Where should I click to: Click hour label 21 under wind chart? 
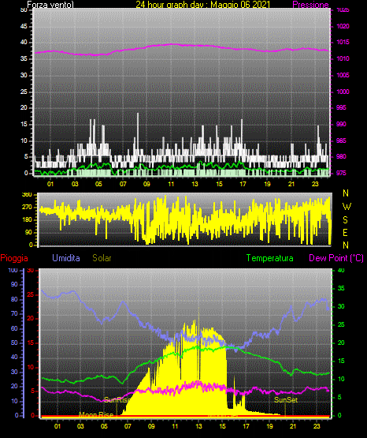click(x=291, y=184)
